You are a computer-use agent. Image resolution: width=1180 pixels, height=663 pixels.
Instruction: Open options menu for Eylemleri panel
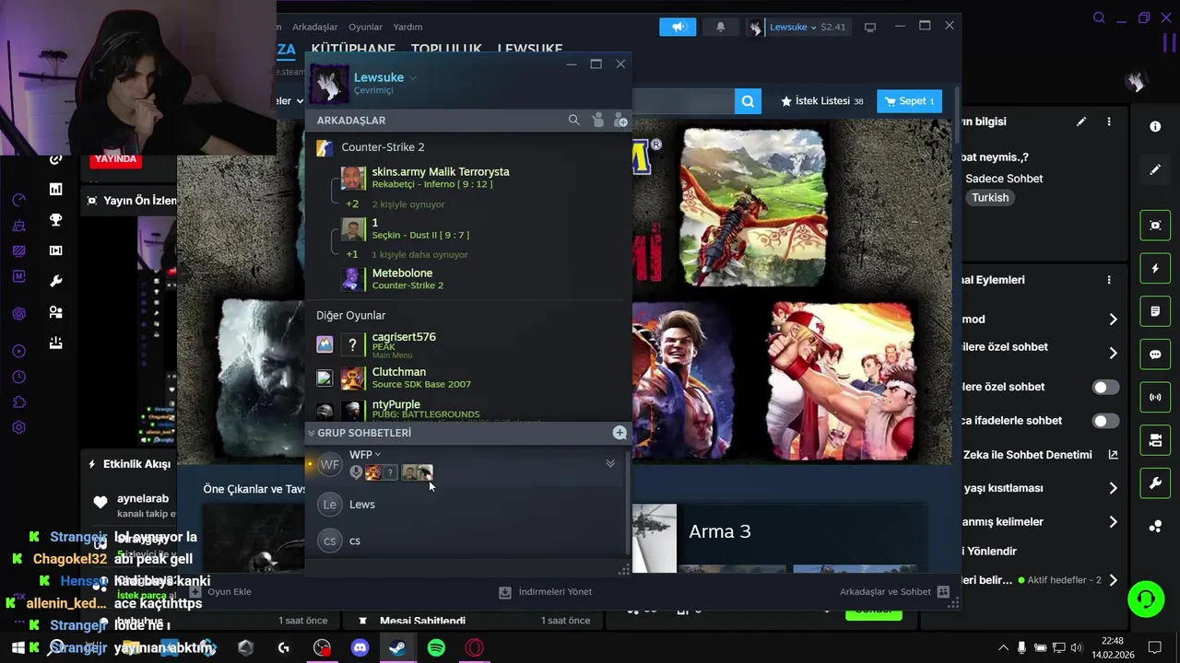coord(1109,280)
